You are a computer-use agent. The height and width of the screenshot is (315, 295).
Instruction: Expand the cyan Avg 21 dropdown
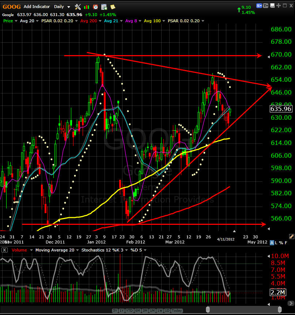[x=121, y=21]
